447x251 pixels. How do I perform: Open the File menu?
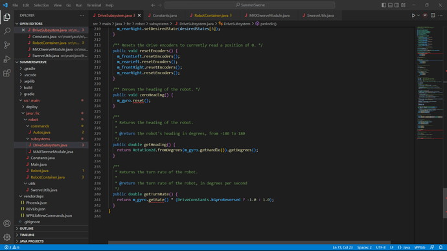click(x=15, y=5)
